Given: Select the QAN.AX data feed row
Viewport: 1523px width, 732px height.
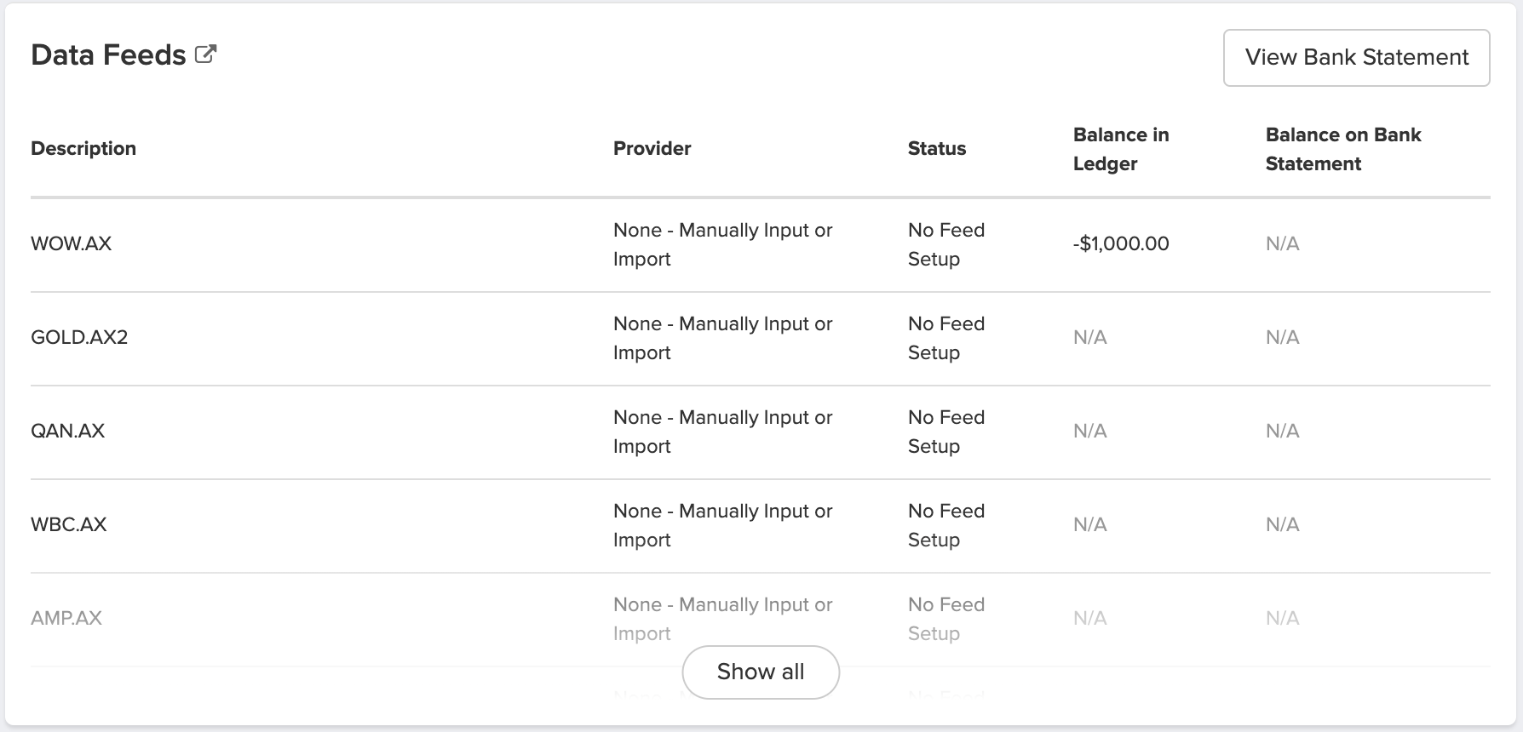Looking at the screenshot, I should coord(67,431).
